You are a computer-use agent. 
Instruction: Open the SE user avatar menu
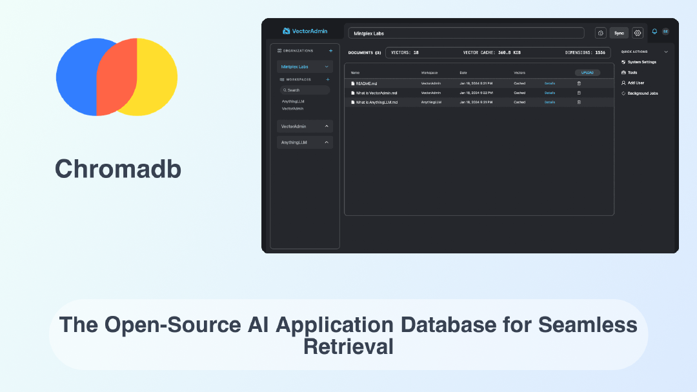665,32
